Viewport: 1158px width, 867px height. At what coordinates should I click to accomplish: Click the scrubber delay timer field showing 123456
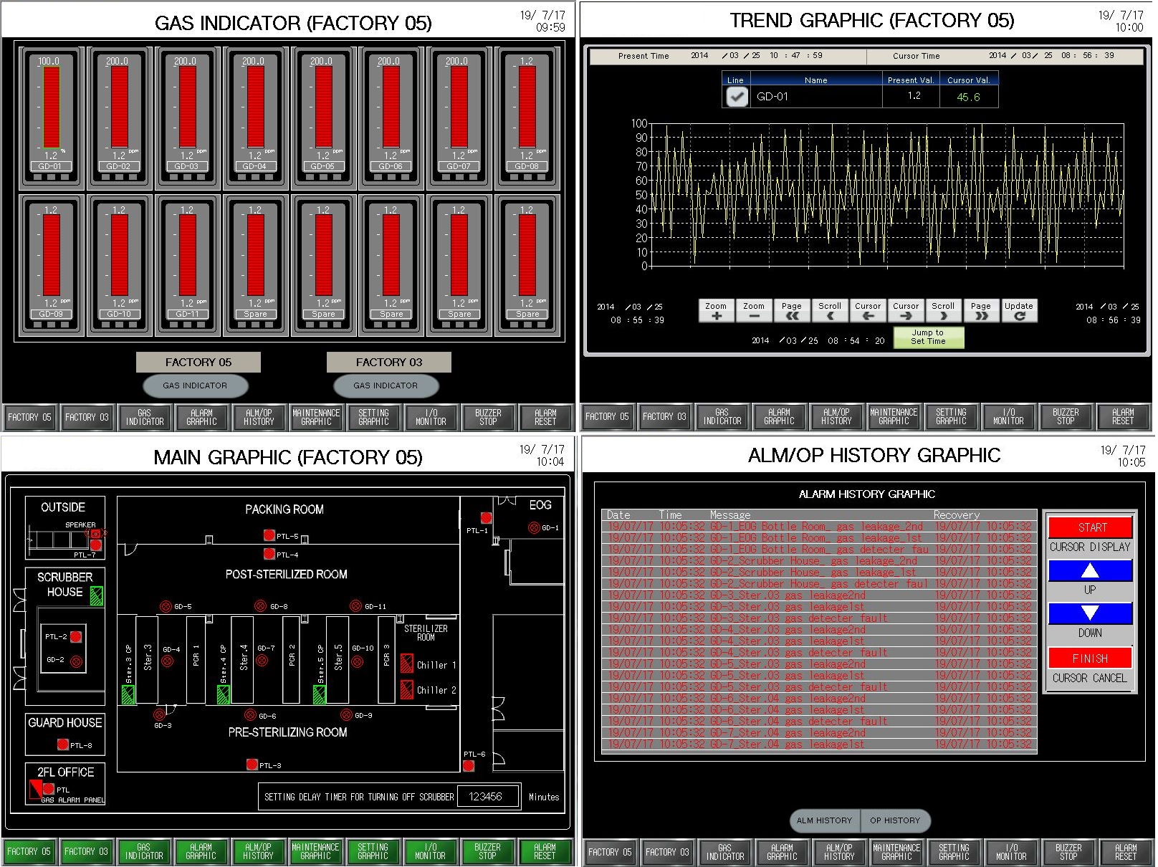pos(487,797)
